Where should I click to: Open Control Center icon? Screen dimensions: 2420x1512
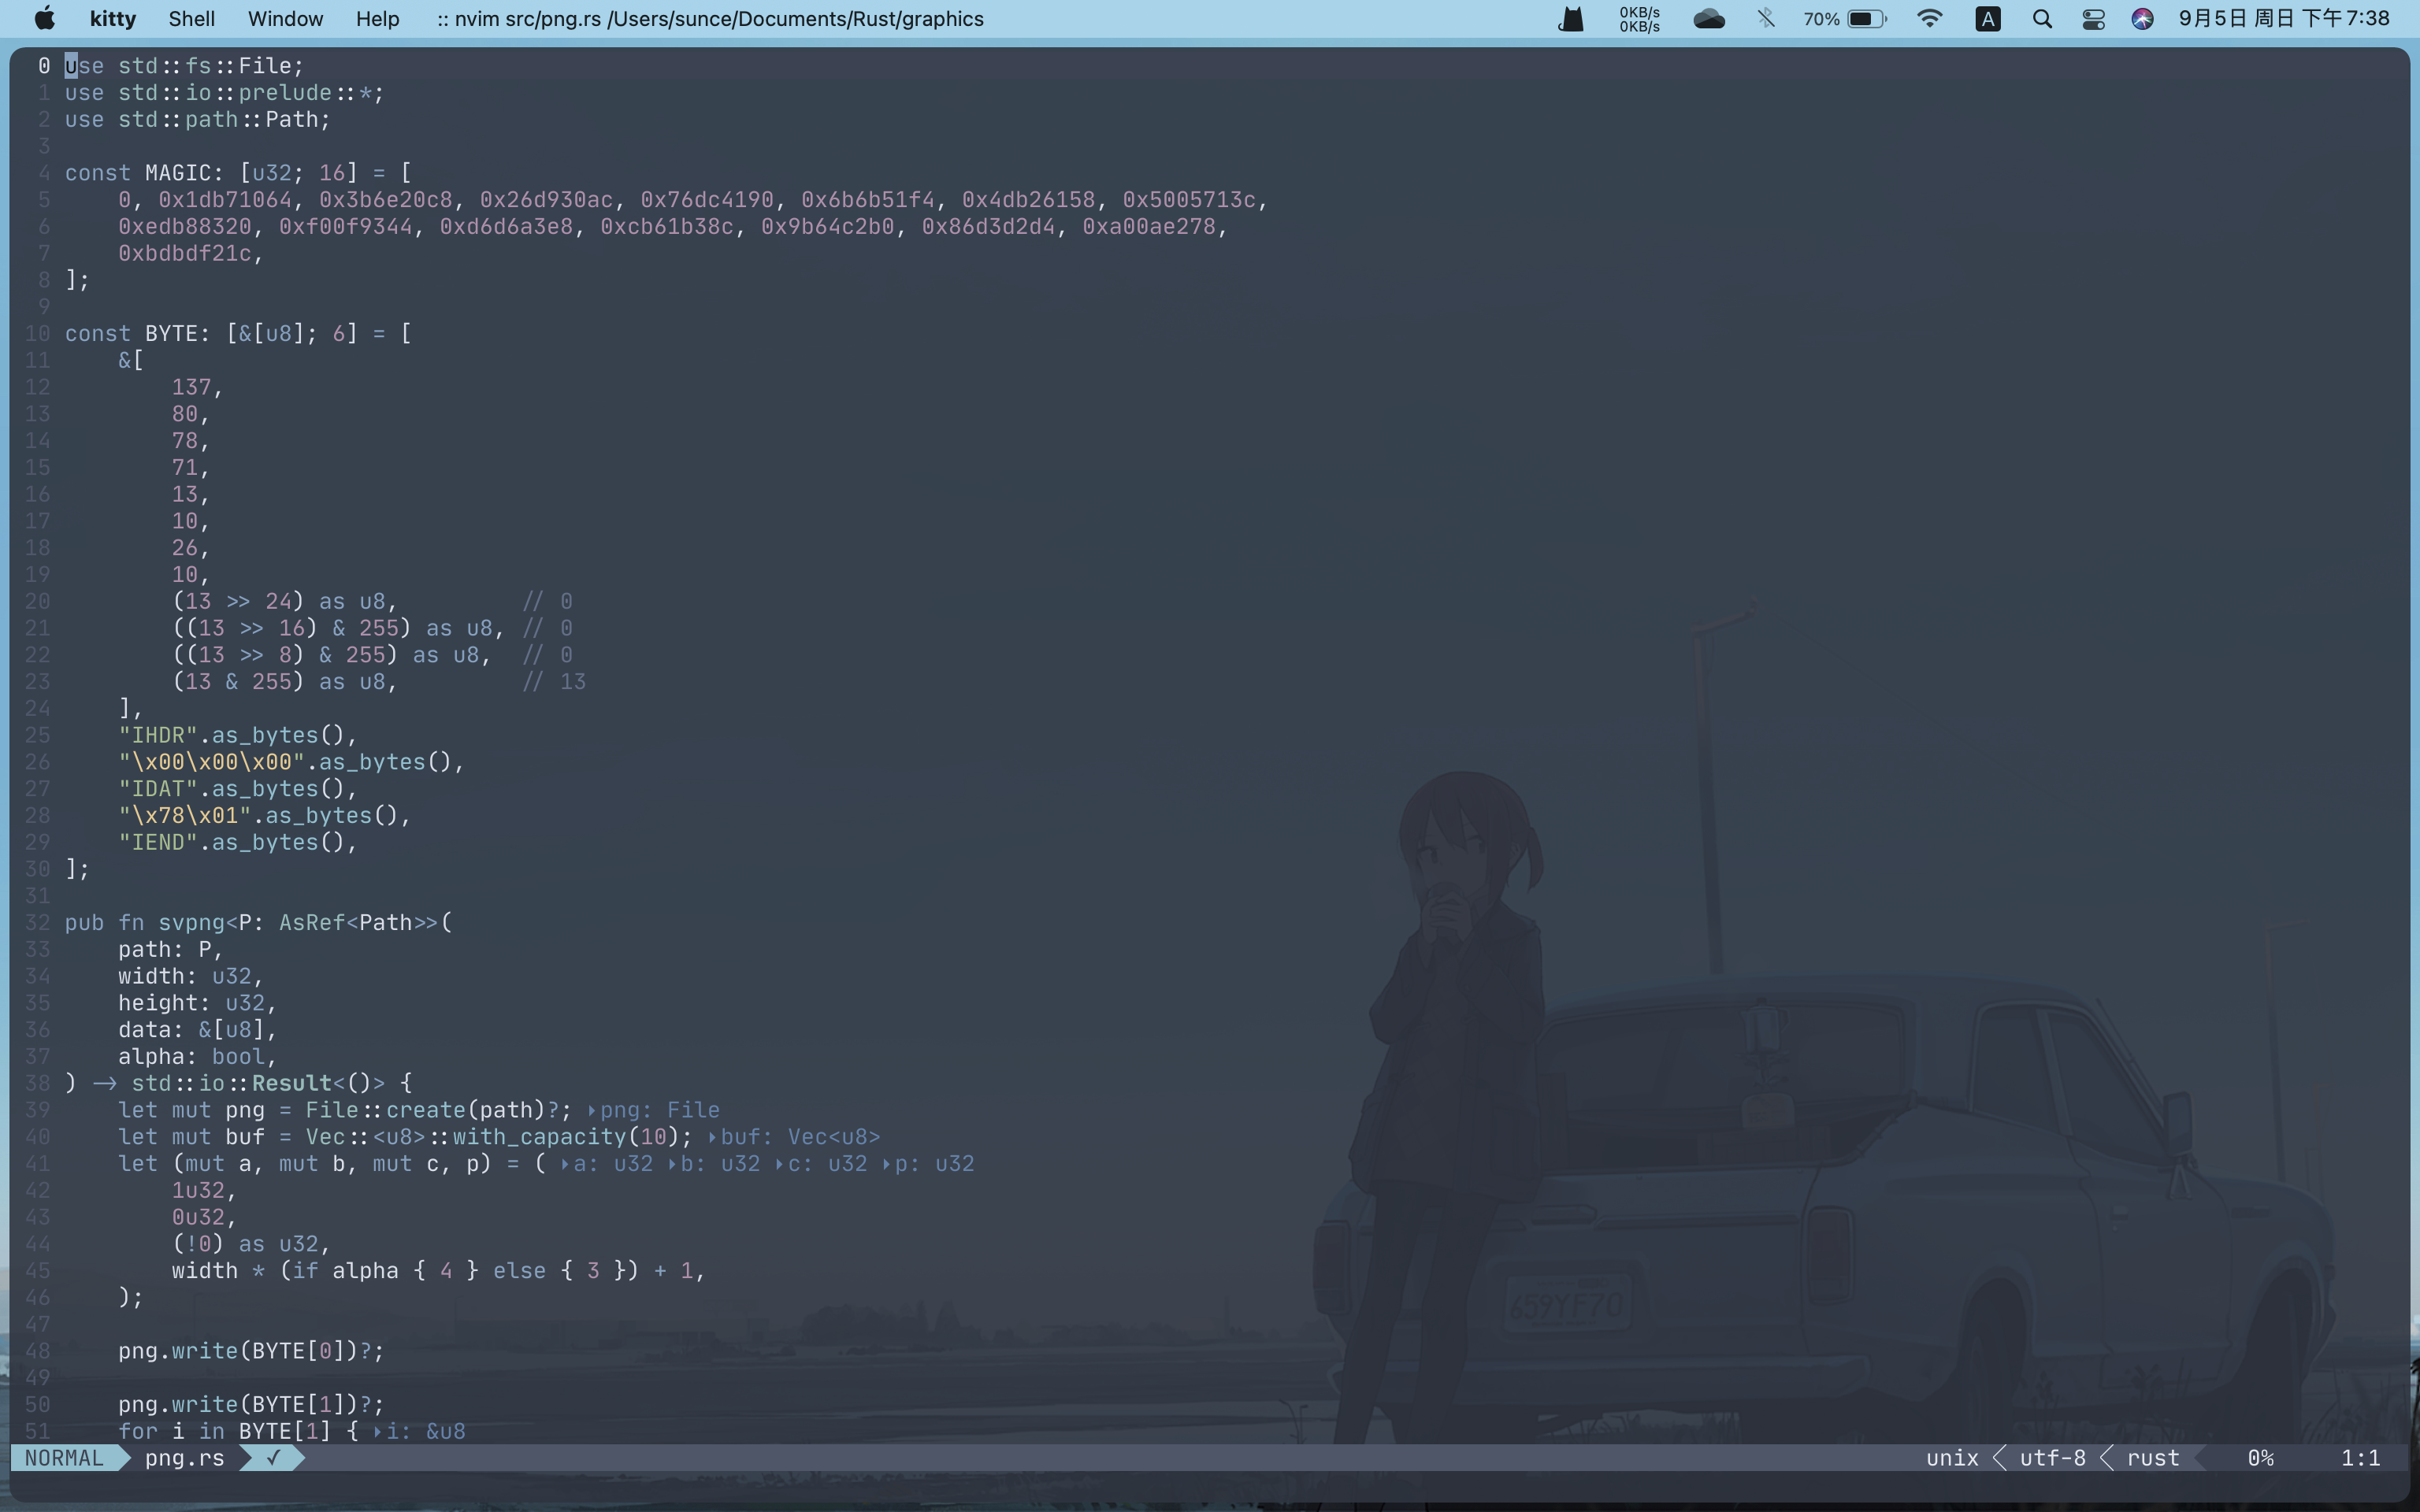pos(2093,18)
